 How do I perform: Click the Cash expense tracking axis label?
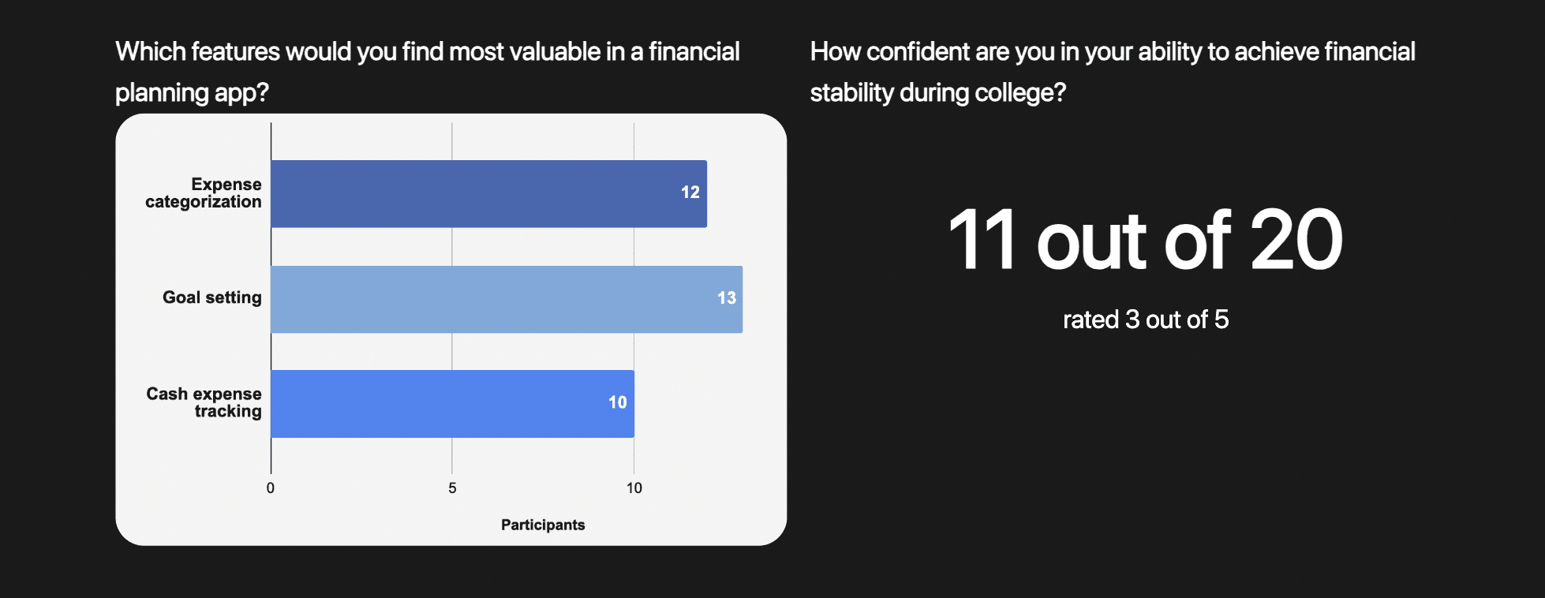[x=204, y=402]
